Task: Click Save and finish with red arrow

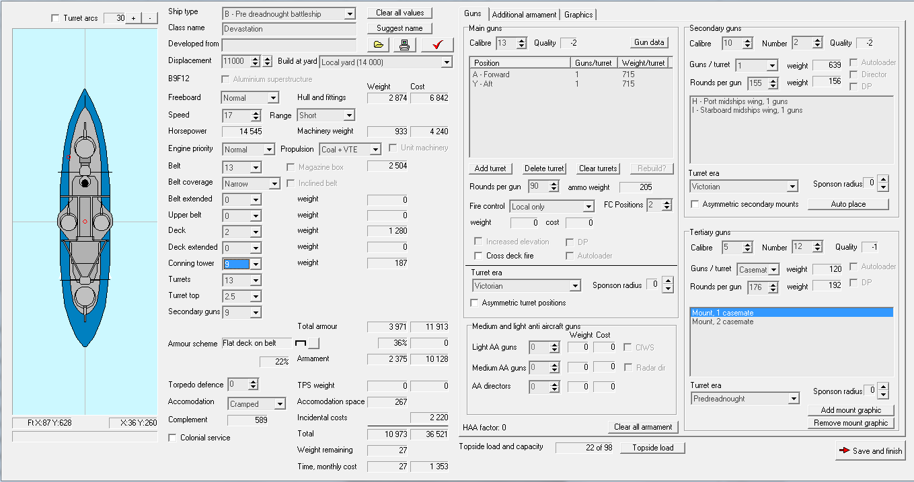Action: (870, 450)
